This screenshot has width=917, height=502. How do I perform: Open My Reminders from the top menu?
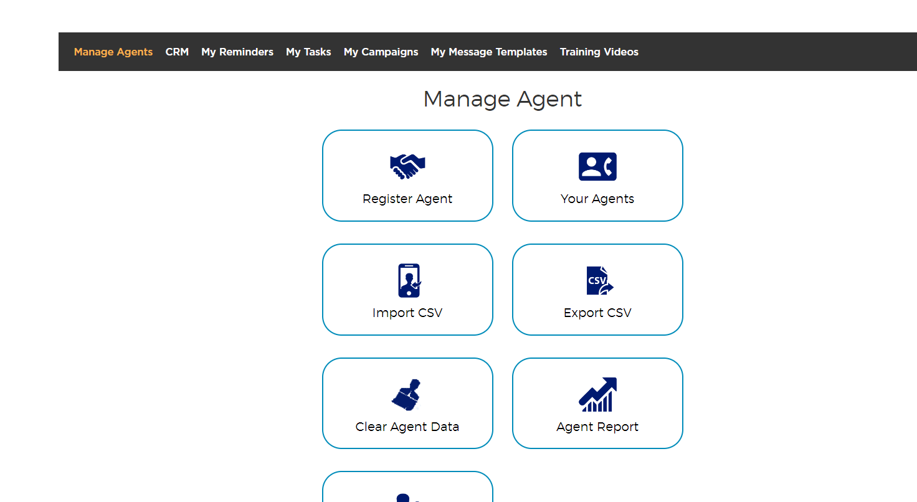(x=237, y=52)
